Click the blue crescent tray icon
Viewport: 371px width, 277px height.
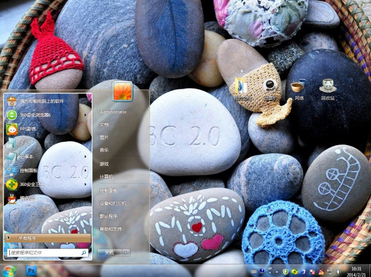[x=303, y=272]
